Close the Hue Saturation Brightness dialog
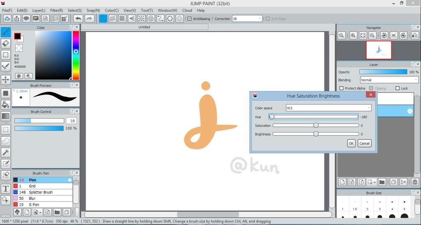Image resolution: width=421 pixels, height=225 pixels. [x=370, y=95]
